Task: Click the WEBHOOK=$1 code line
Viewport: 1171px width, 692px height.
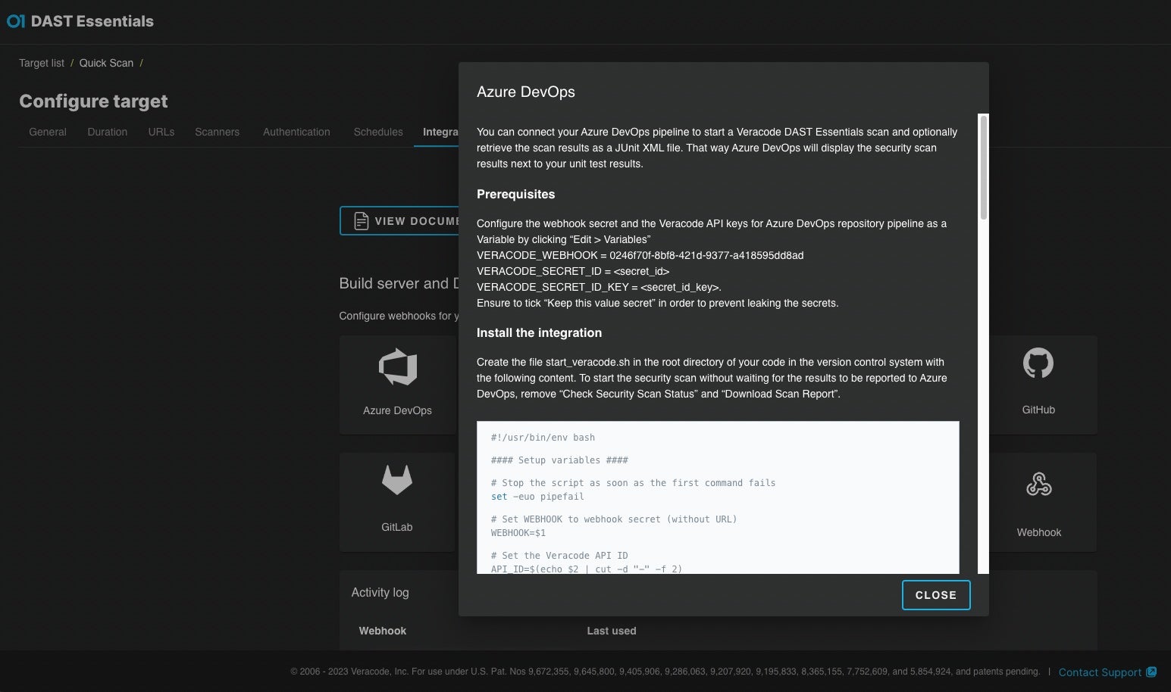Action: 518,533
